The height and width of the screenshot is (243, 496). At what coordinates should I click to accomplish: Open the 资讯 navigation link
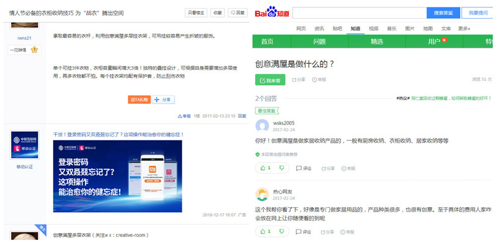coord(319,28)
